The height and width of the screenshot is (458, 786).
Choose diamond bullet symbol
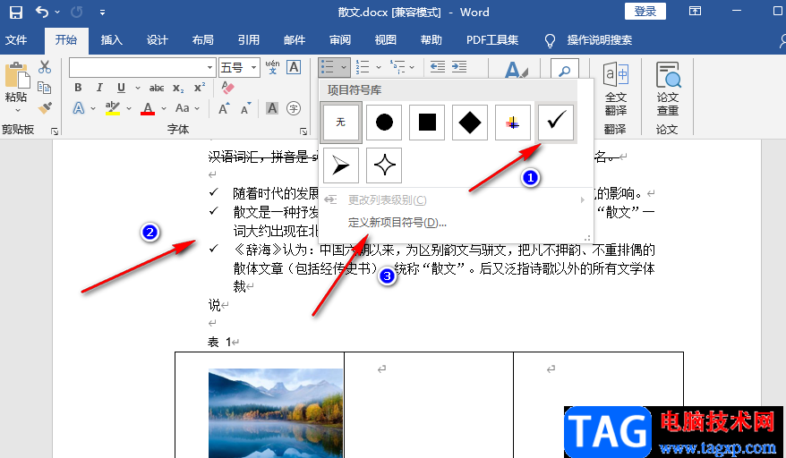tap(470, 123)
